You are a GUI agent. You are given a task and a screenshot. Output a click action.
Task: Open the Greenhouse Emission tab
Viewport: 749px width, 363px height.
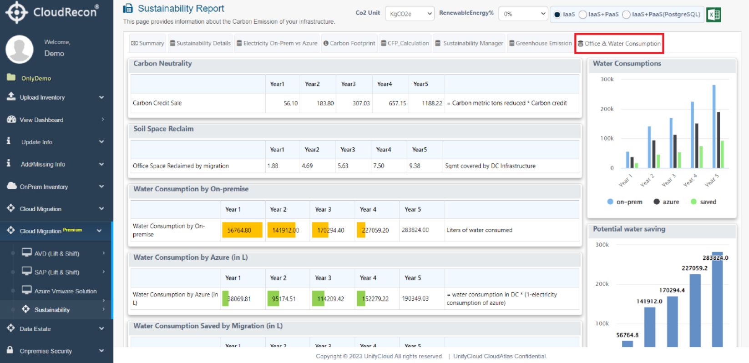coord(541,43)
